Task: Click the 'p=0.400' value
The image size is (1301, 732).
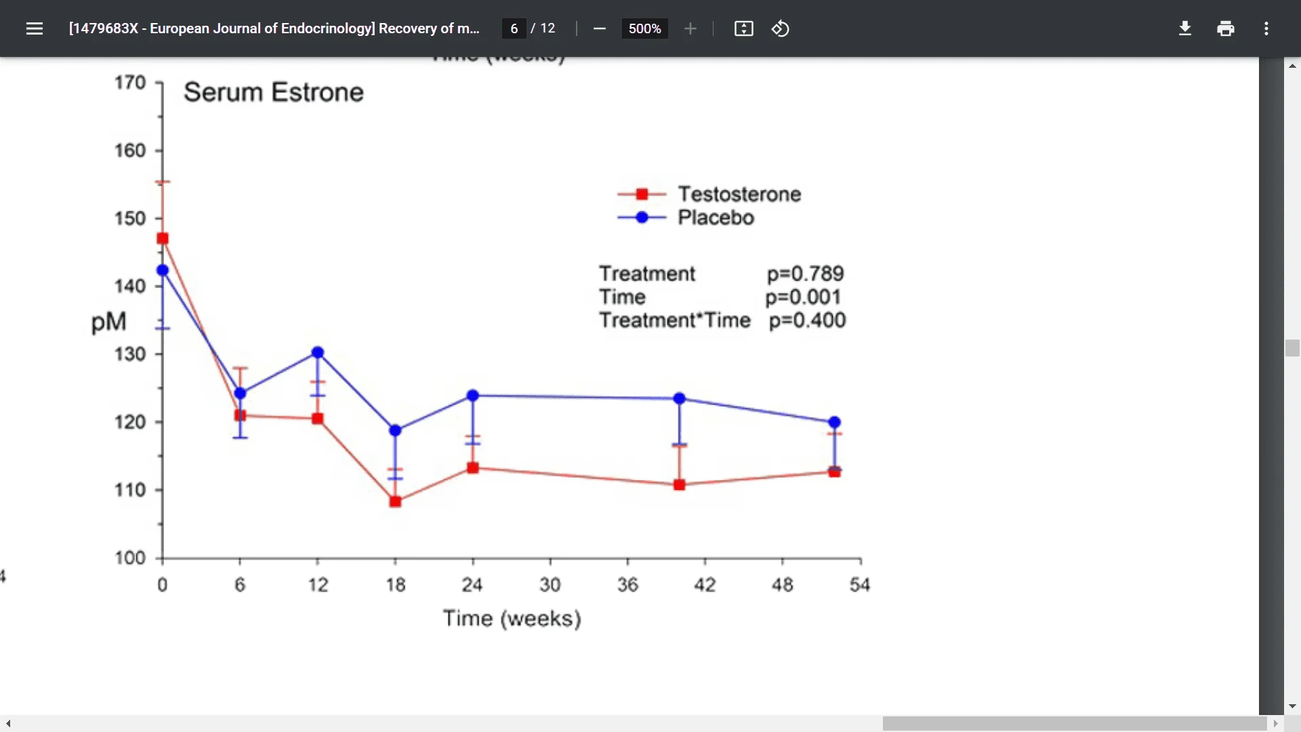Action: [807, 321]
